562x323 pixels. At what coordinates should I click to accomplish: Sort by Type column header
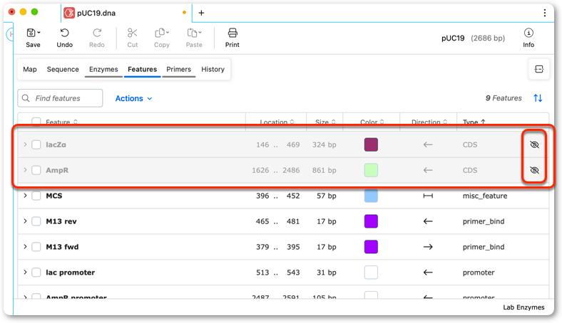[x=474, y=122]
